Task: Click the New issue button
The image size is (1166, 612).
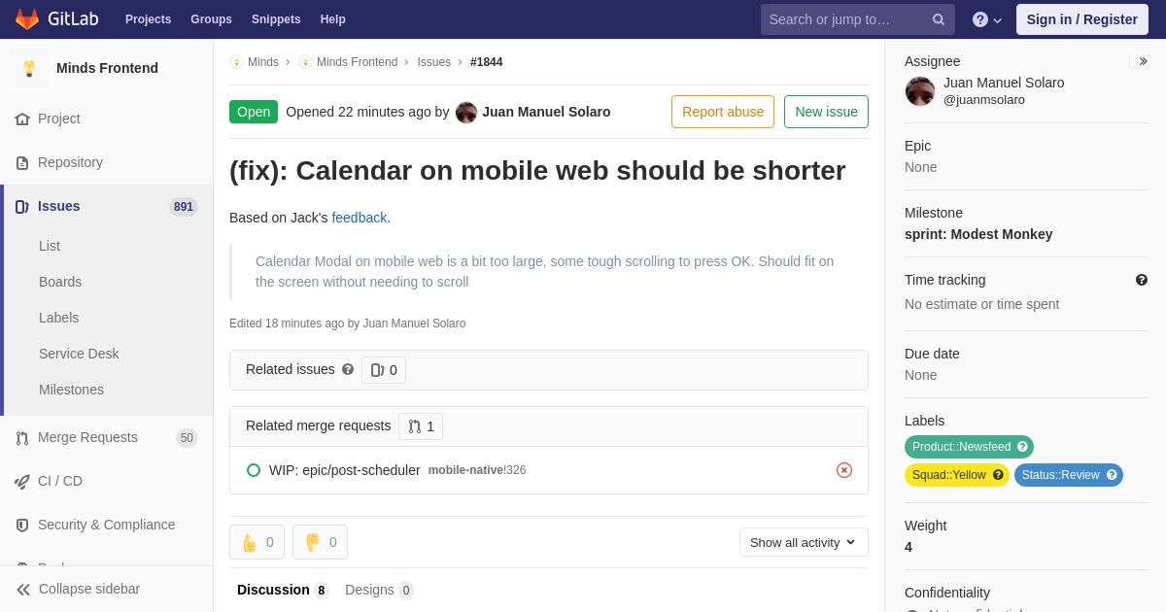Action: coord(826,112)
